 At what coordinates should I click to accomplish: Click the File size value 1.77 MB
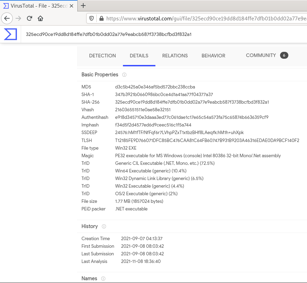[139, 201]
